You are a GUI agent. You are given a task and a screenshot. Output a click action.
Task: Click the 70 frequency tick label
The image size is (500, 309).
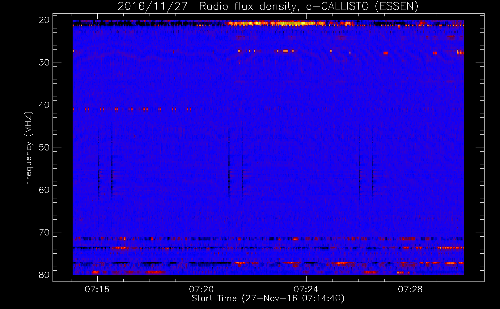pyautogui.click(x=44, y=232)
